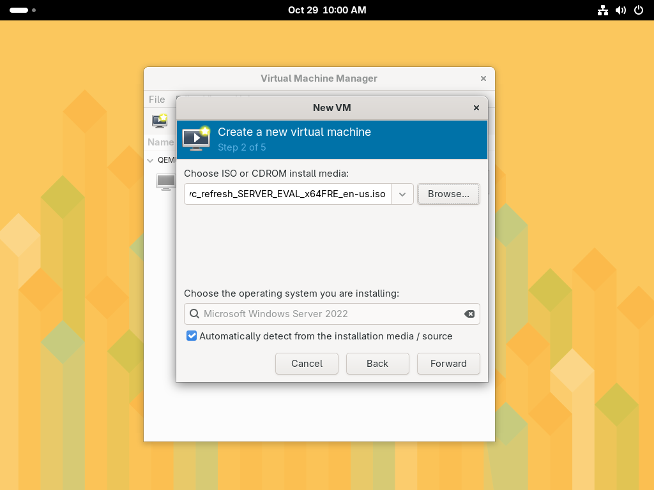Clear the operating system field with the backspace icon

[x=469, y=314]
